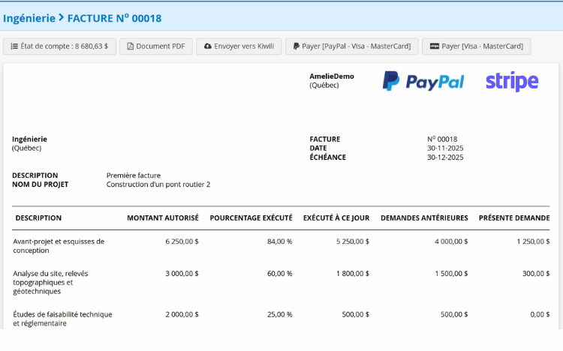Click the PDF file icon for Document PDF
The image size is (563, 351).
pyautogui.click(x=131, y=46)
